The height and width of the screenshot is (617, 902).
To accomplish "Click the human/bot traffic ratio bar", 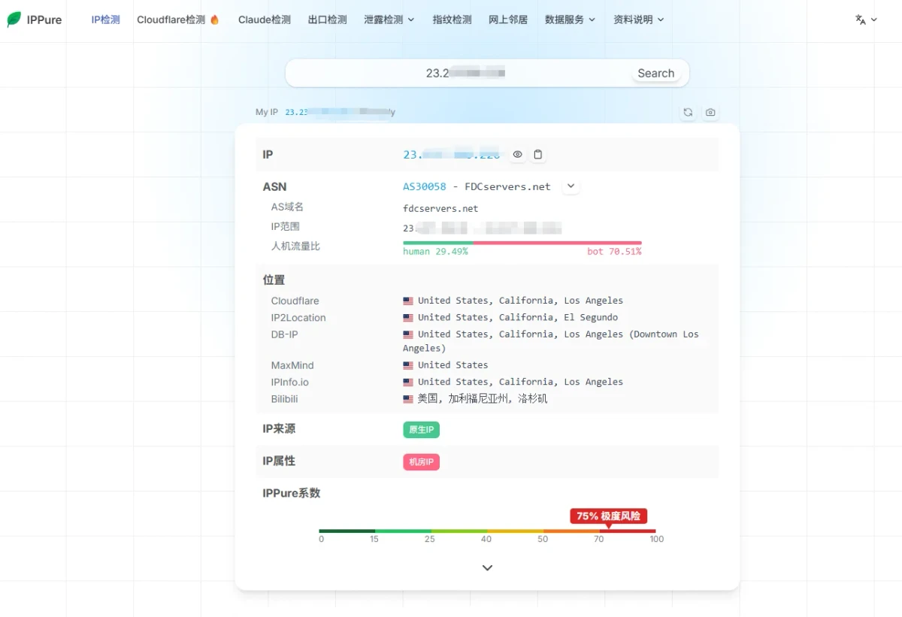I will (x=522, y=243).
